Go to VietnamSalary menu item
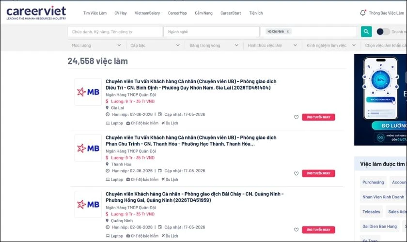407x242 pixels. point(147,13)
